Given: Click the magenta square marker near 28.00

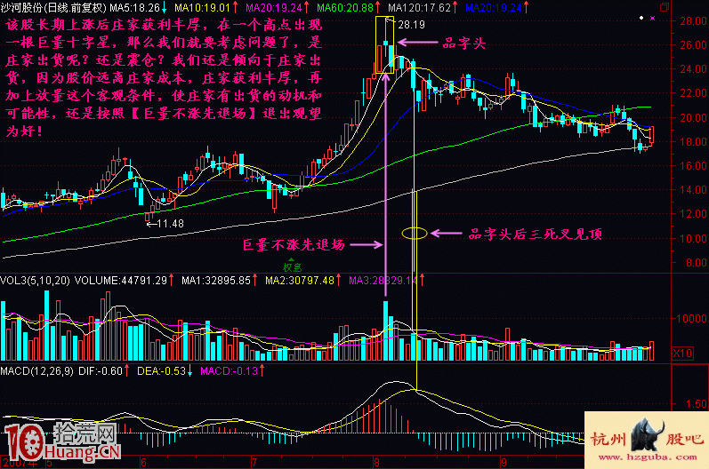Looking at the screenshot, I should pyautogui.click(x=652, y=18).
